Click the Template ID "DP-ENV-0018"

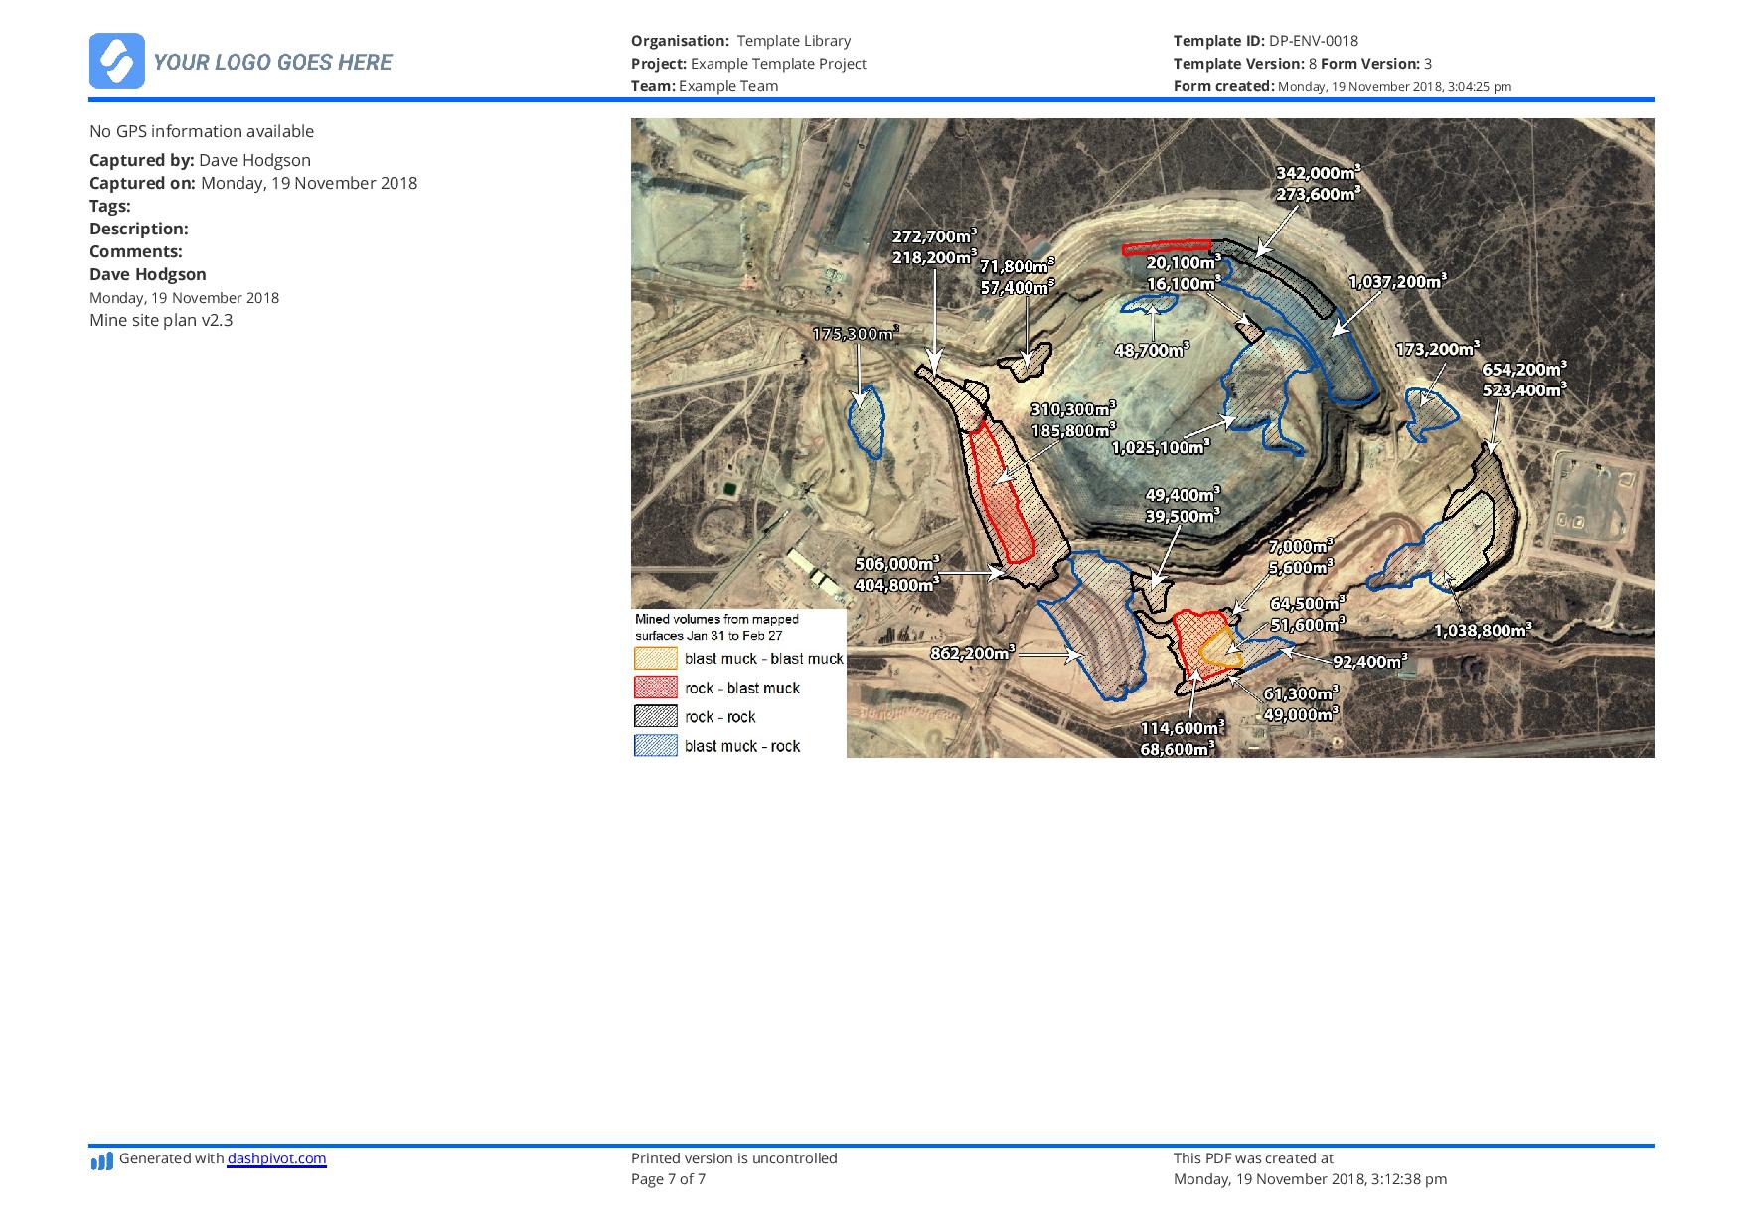pyautogui.click(x=1312, y=43)
